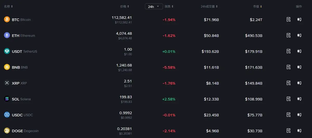The image size is (312, 138).
Task: Sort the list by the 涨跌 change column
Action: click(x=169, y=6)
